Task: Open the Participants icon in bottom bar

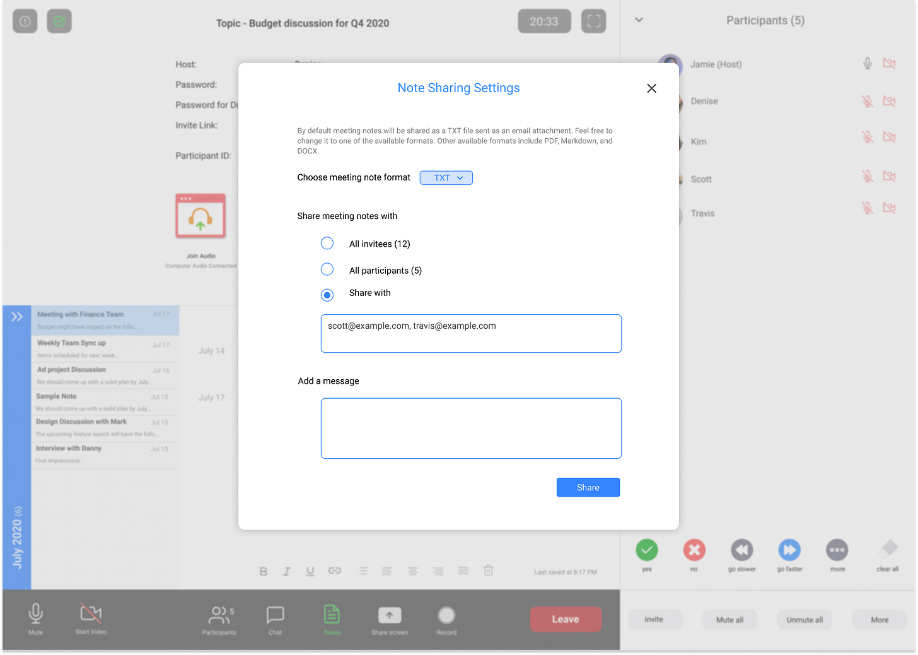Action: [x=221, y=615]
